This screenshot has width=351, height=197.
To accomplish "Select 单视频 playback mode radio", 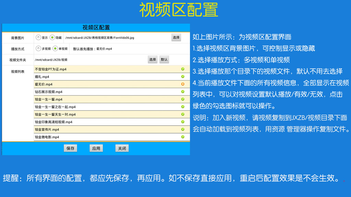I will pyautogui.click(x=55, y=49).
